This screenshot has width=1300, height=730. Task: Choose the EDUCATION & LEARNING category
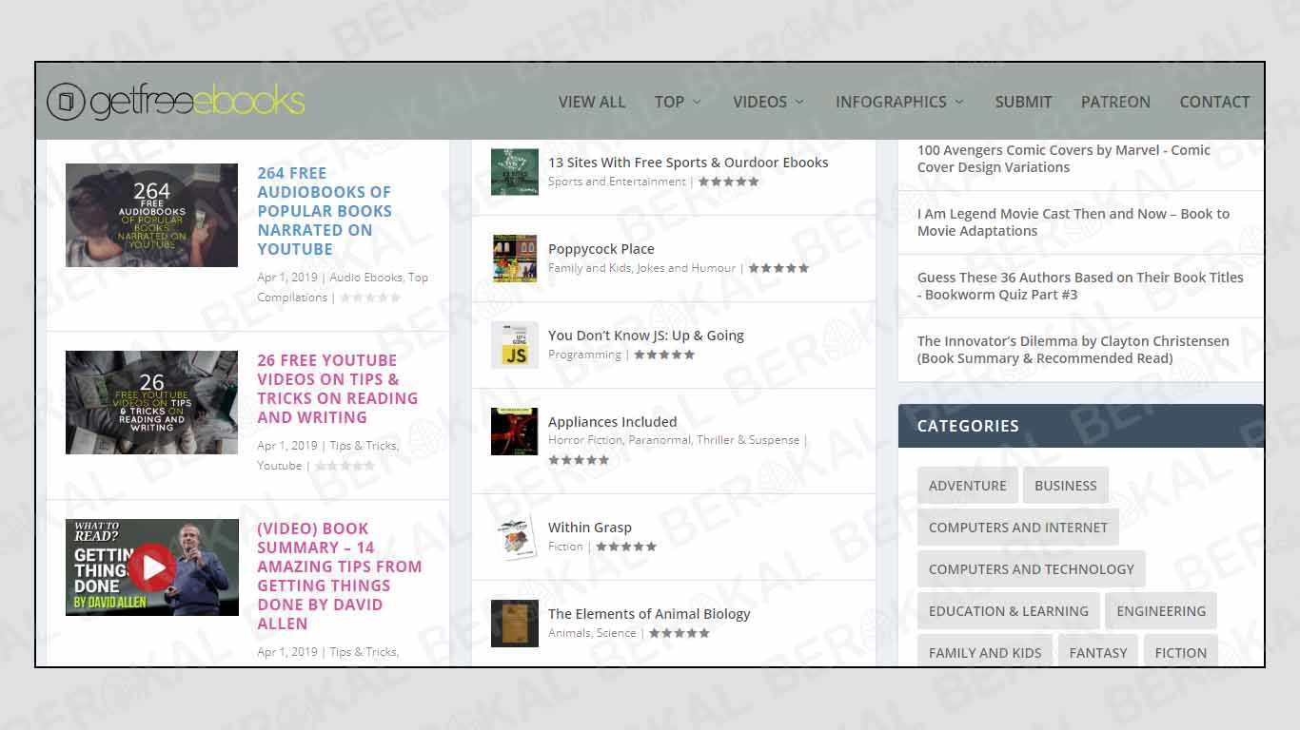1008,611
